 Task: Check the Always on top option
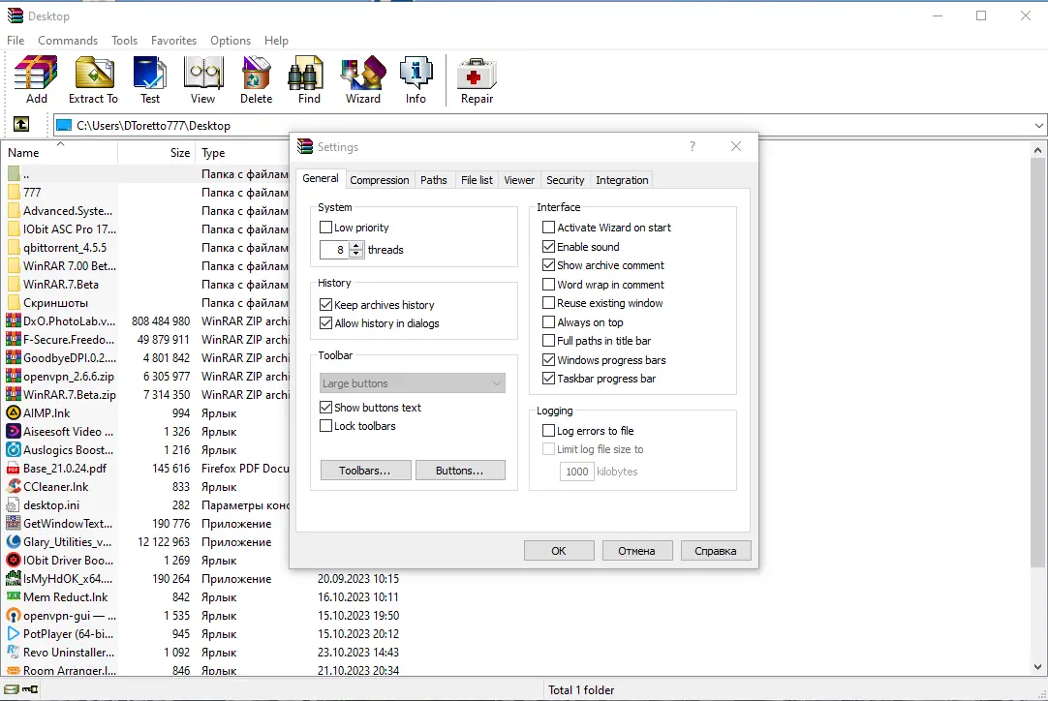tap(549, 322)
